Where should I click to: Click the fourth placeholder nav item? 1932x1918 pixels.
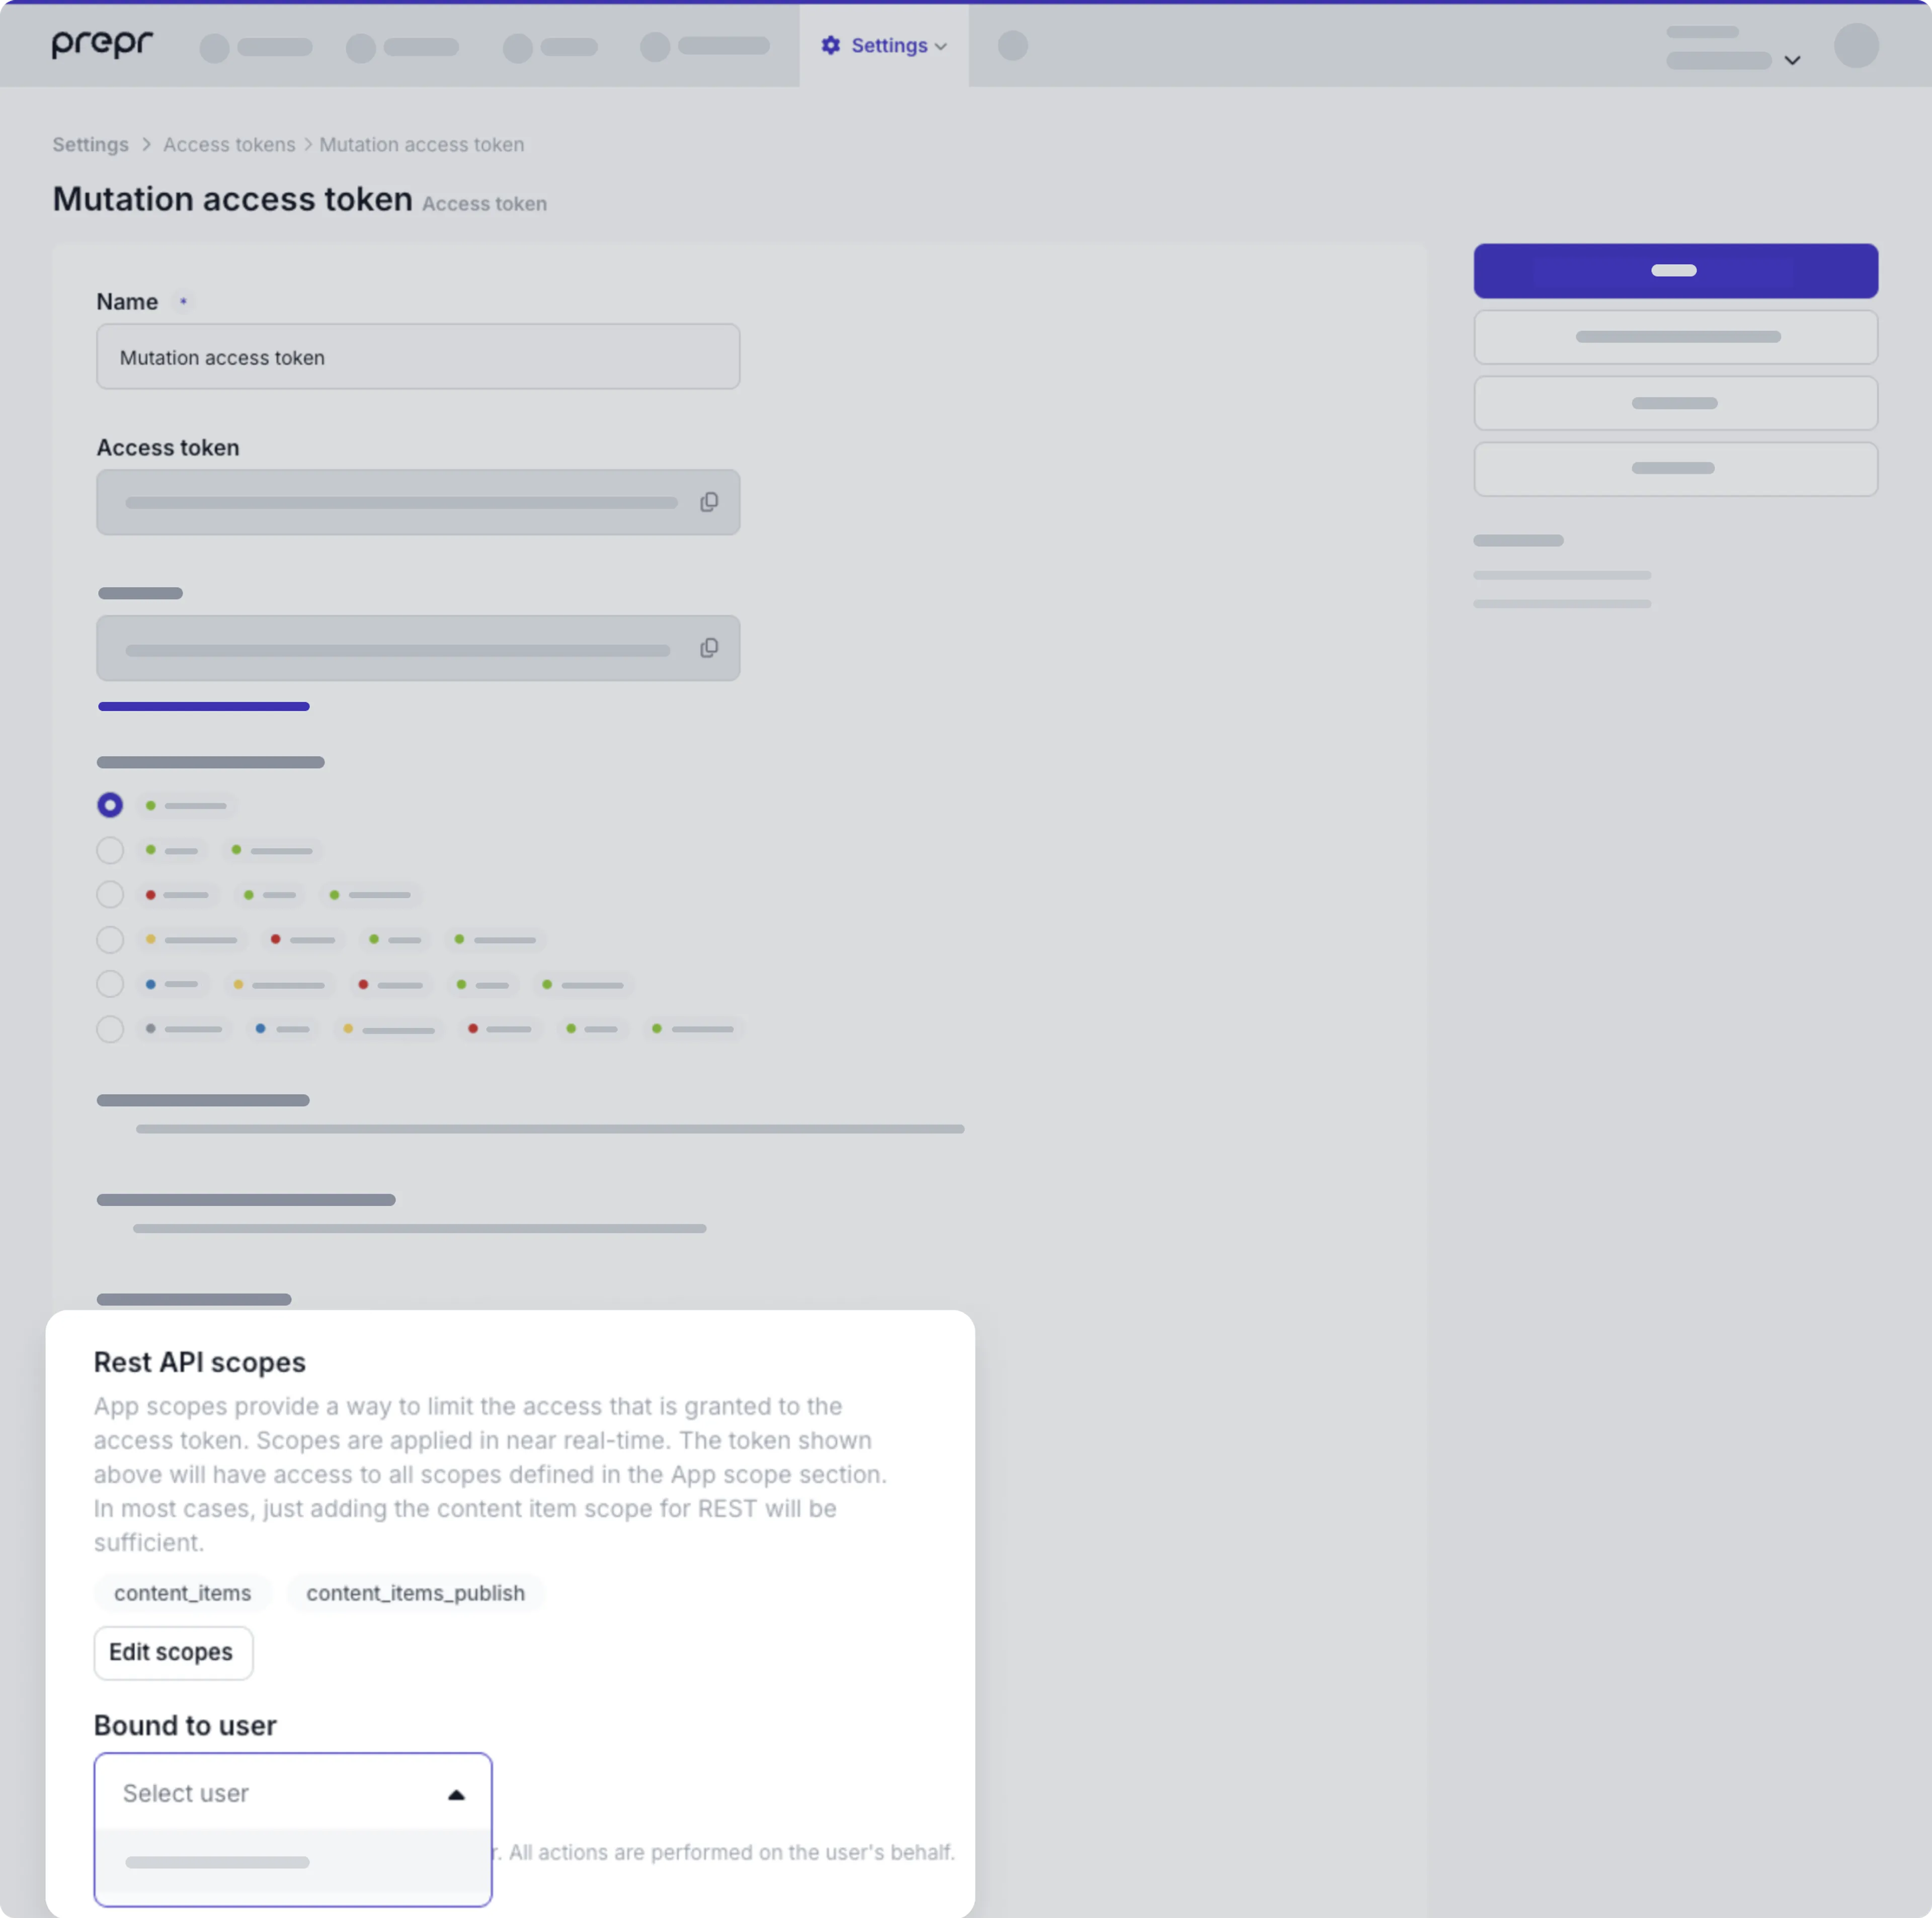pyautogui.click(x=705, y=46)
